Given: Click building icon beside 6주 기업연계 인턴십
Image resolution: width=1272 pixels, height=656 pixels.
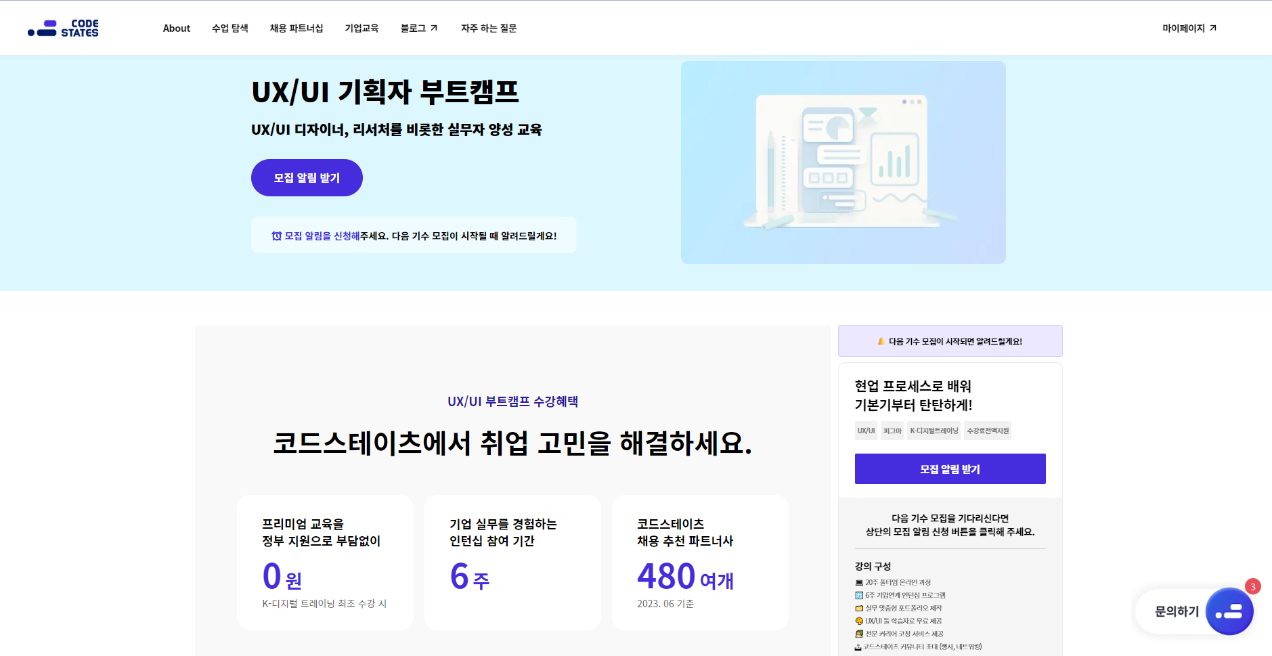Looking at the screenshot, I should (x=859, y=595).
